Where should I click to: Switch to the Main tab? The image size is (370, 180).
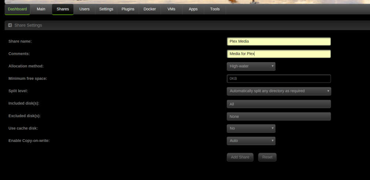tap(41, 9)
